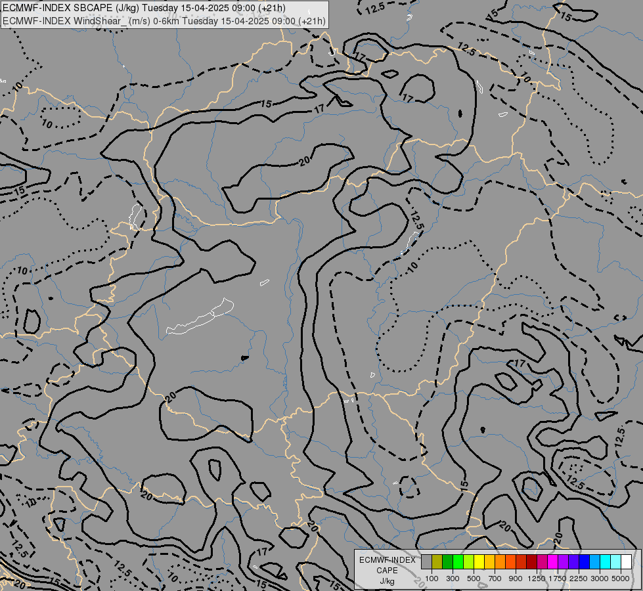Click the legend label 700
This screenshot has height=591, width=643.
coord(495,579)
